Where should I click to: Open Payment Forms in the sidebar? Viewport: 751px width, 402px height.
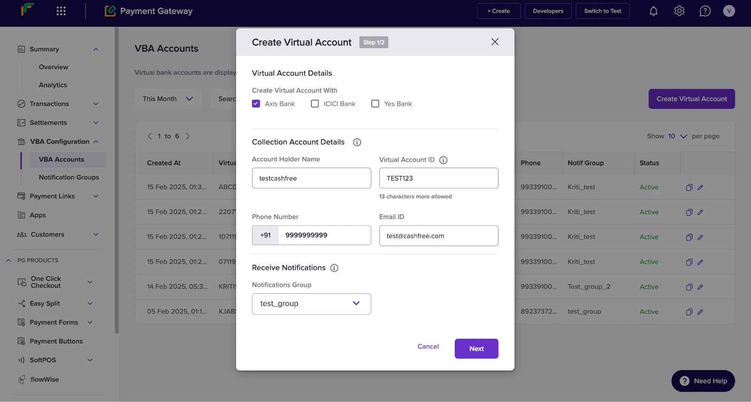54,322
